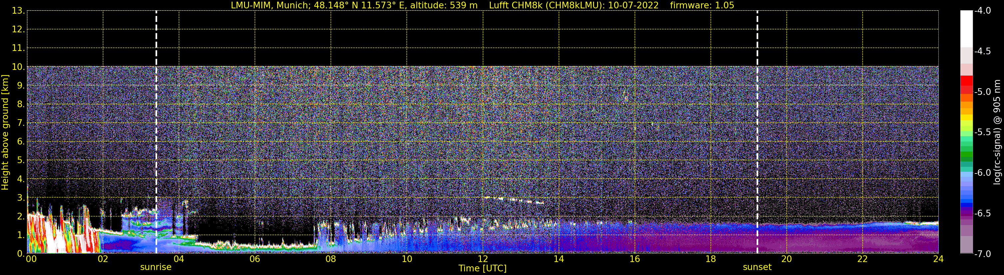The image size is (1004, 275).
Task: Click the 'firmware: 1.05' text
Action: (702, 5)
